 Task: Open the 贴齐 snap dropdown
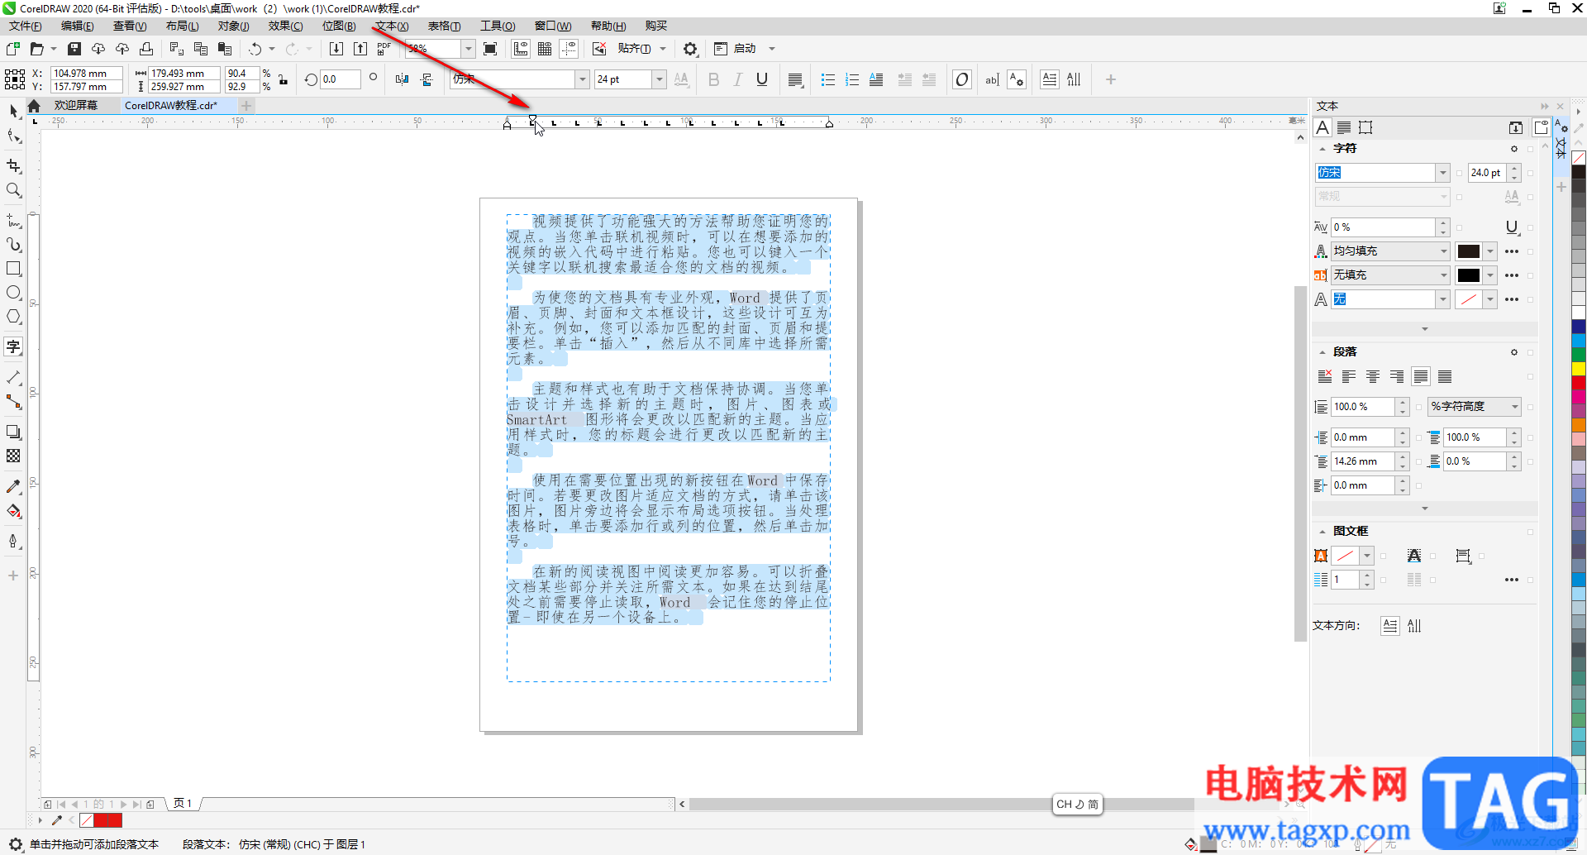click(x=663, y=49)
